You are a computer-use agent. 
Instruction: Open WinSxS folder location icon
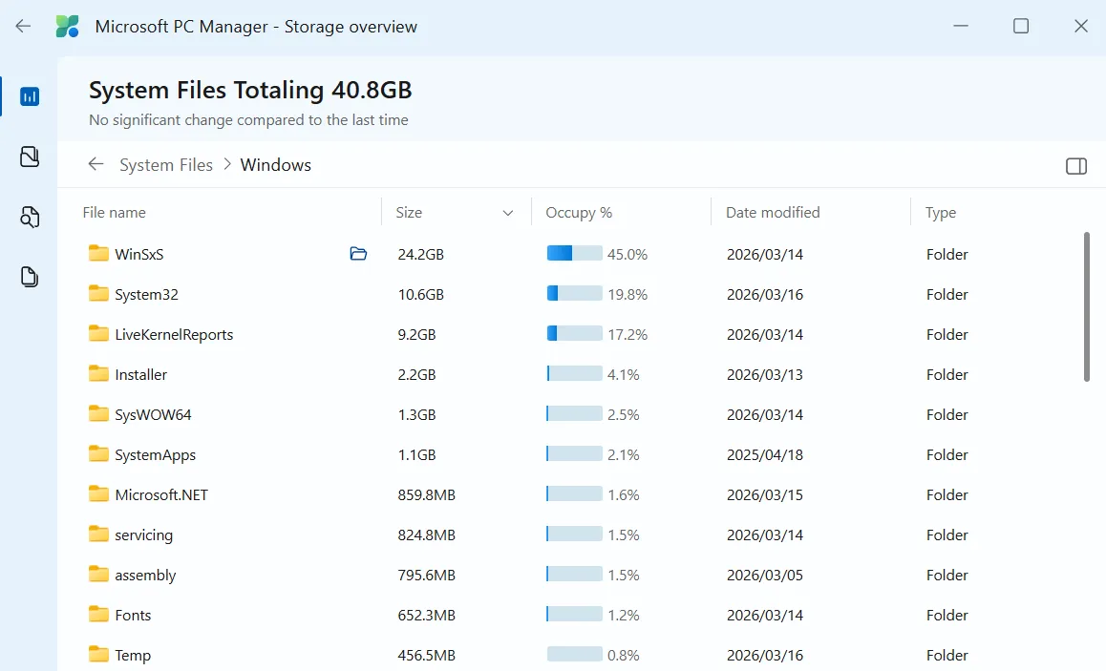coord(358,254)
